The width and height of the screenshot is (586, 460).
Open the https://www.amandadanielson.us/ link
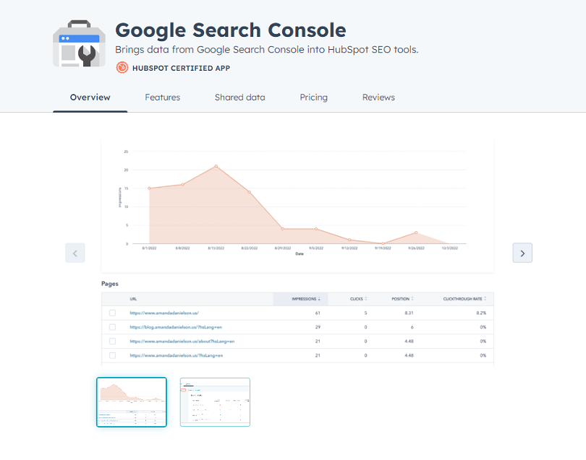point(164,313)
